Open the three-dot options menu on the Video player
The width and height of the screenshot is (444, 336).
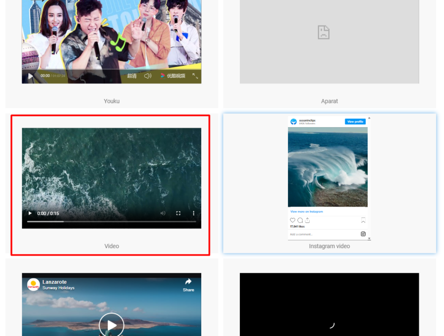(193, 213)
